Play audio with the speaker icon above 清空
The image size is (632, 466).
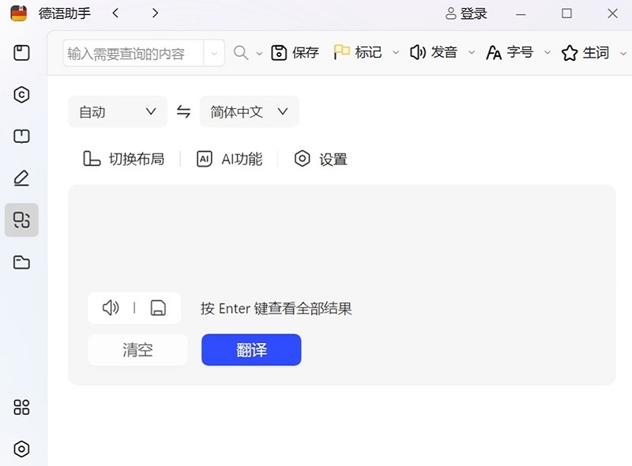pos(111,308)
